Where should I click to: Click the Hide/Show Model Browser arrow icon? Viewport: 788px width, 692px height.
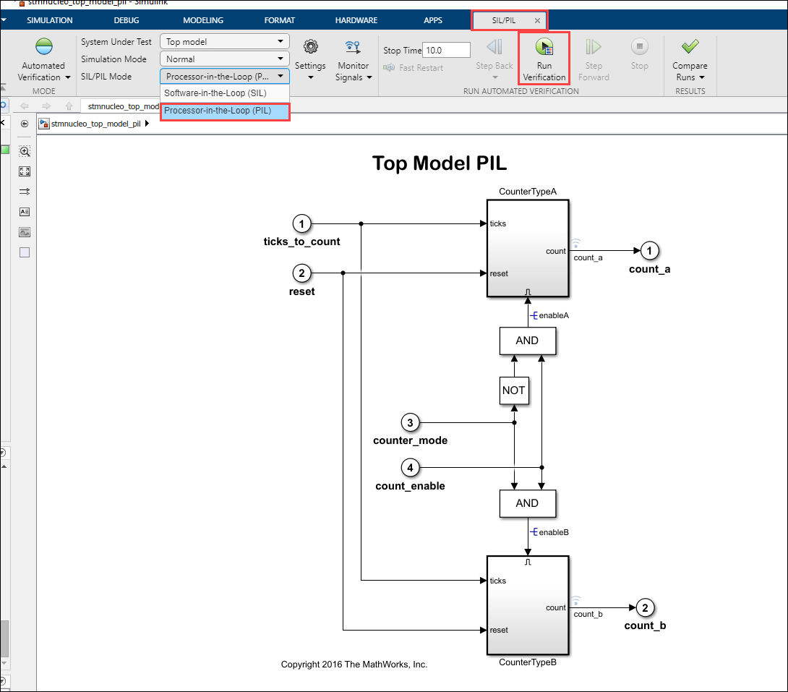coord(25,124)
